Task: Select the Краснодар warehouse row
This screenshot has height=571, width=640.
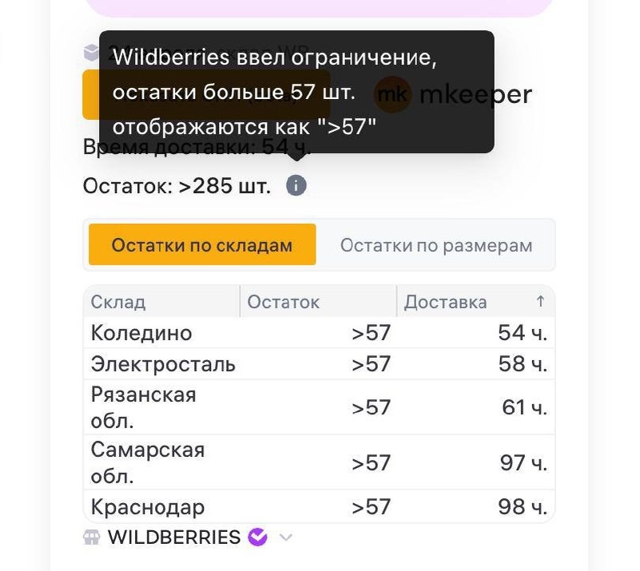Action: click(319, 506)
